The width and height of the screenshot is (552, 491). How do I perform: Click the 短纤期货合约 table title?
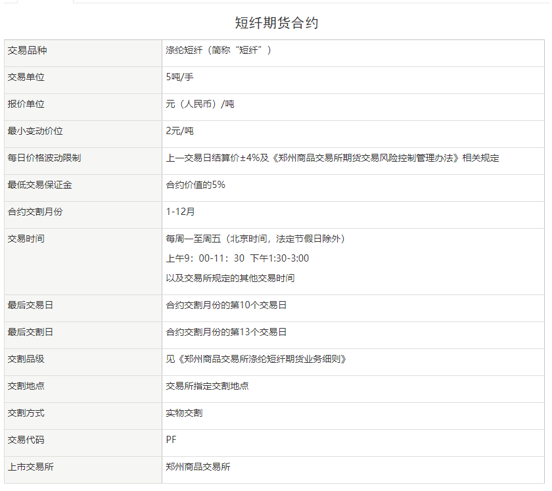(276, 23)
